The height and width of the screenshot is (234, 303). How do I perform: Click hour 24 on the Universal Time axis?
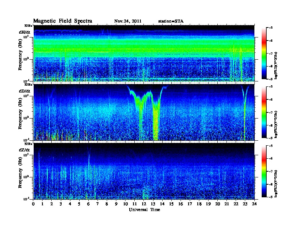pos(254,204)
